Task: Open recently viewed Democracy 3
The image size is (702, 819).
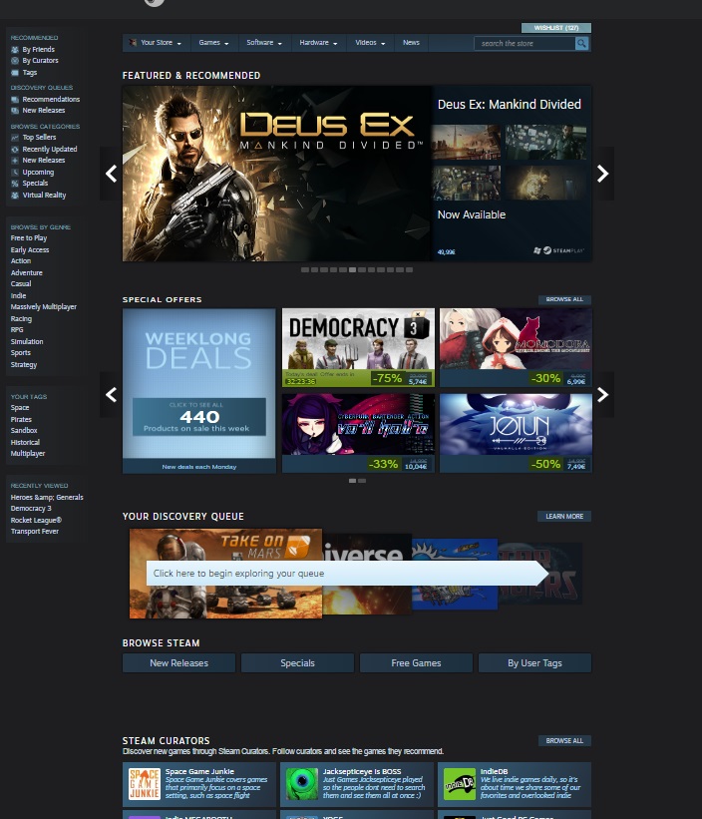Action: pos(31,508)
